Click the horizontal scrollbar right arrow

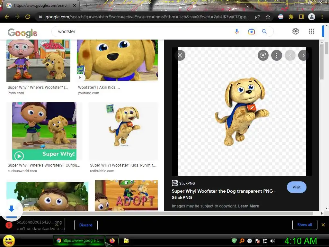(x=322, y=214)
